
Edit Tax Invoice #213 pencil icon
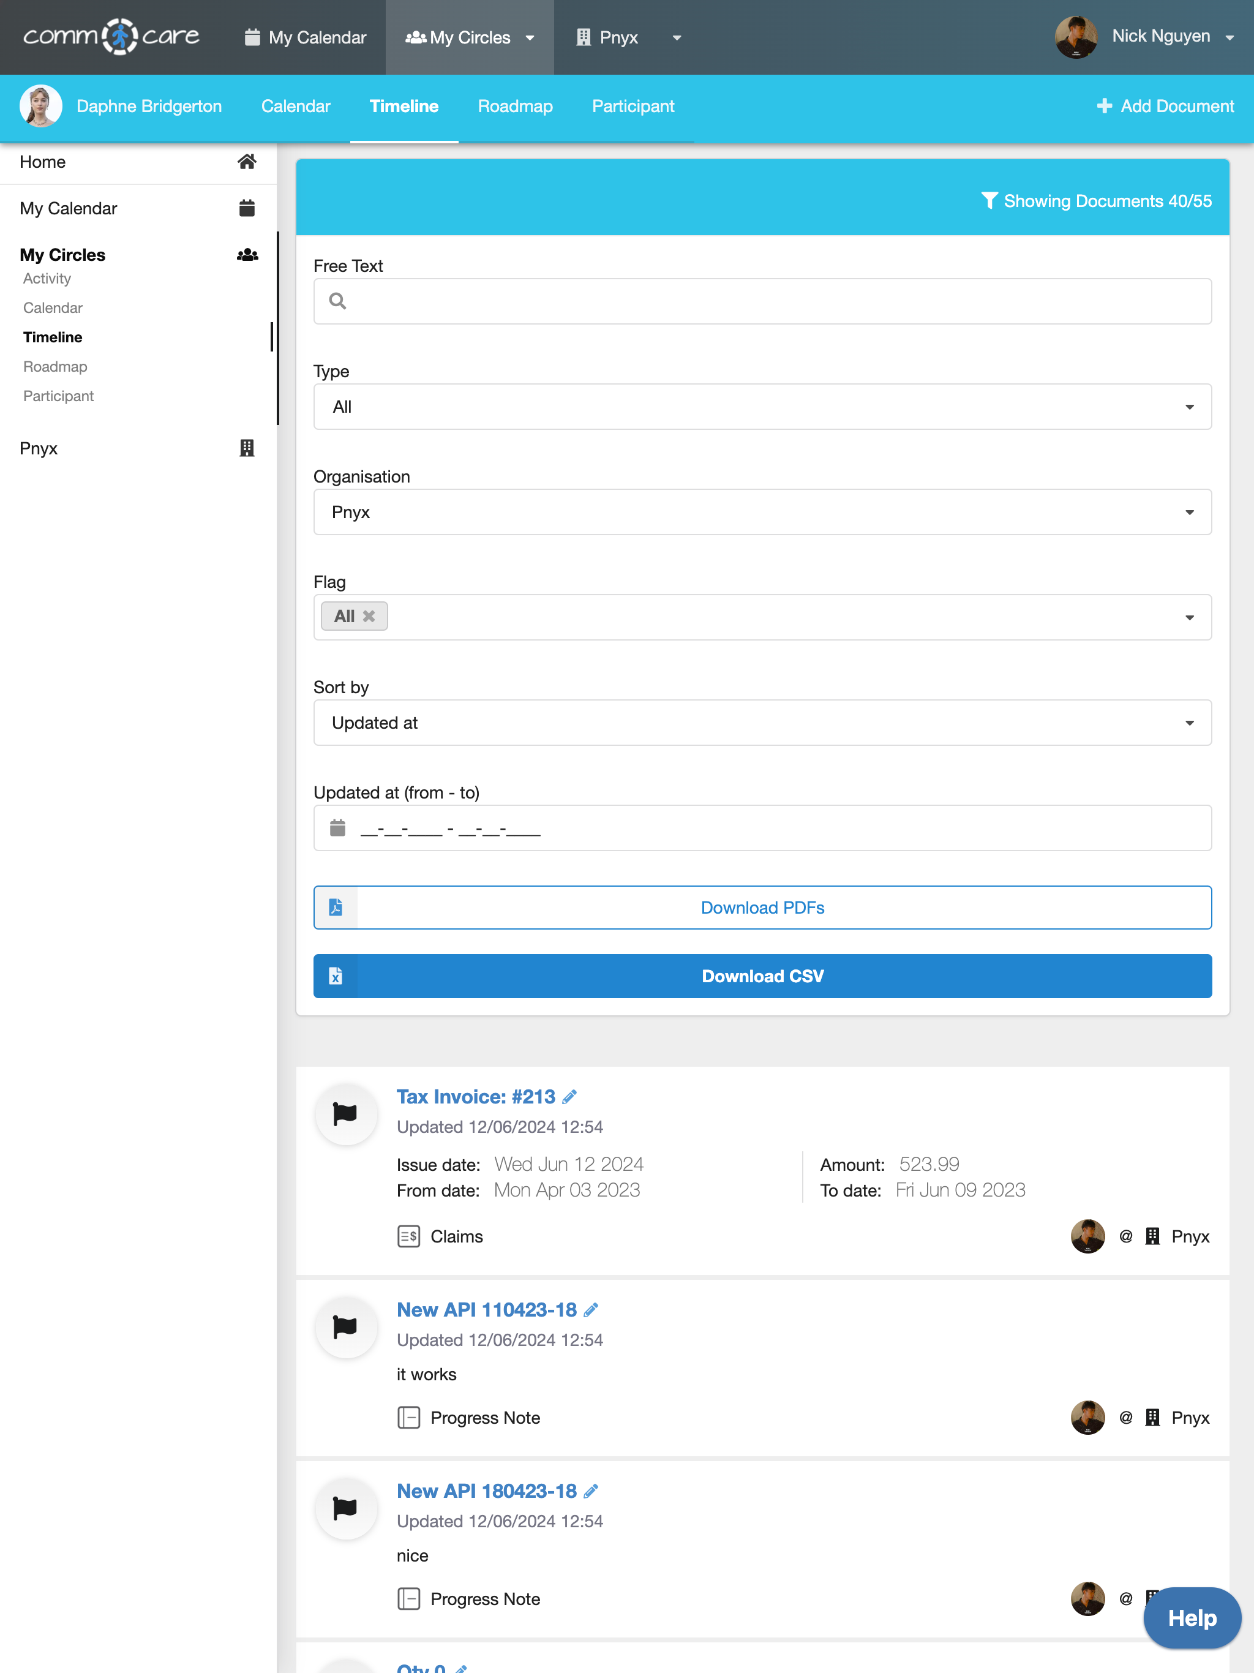point(569,1097)
